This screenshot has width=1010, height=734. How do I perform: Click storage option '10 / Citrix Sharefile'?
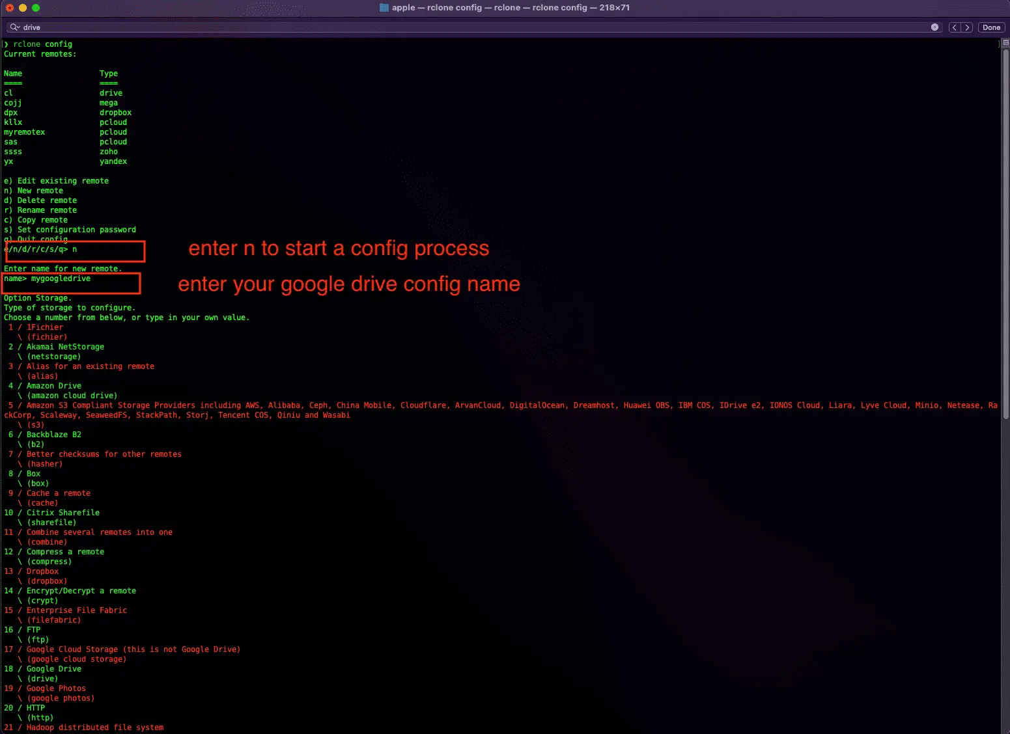52,513
